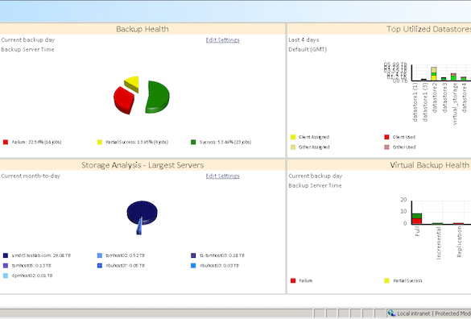
Task: Click the nbuhost03 0.03 TB legend swatch
Action: point(193,266)
